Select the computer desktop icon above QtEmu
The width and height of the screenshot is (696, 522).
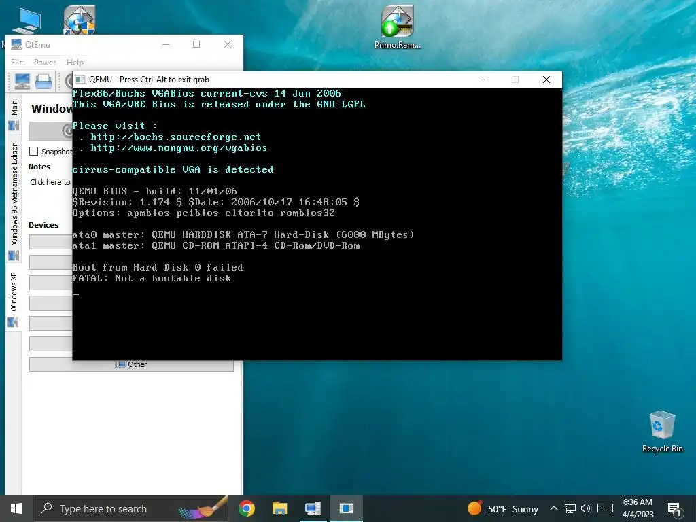[x=27, y=21]
